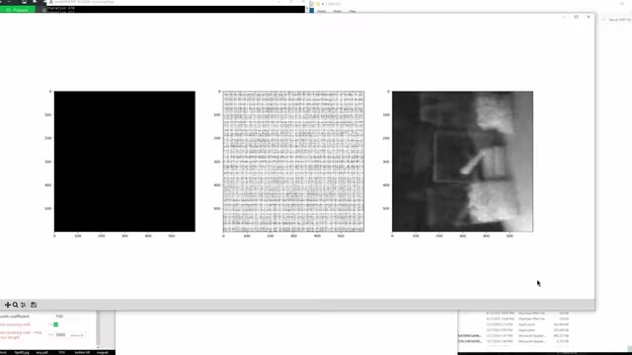This screenshot has width=632, height=355.
Task: Close the figure window
Action: pos(589,17)
